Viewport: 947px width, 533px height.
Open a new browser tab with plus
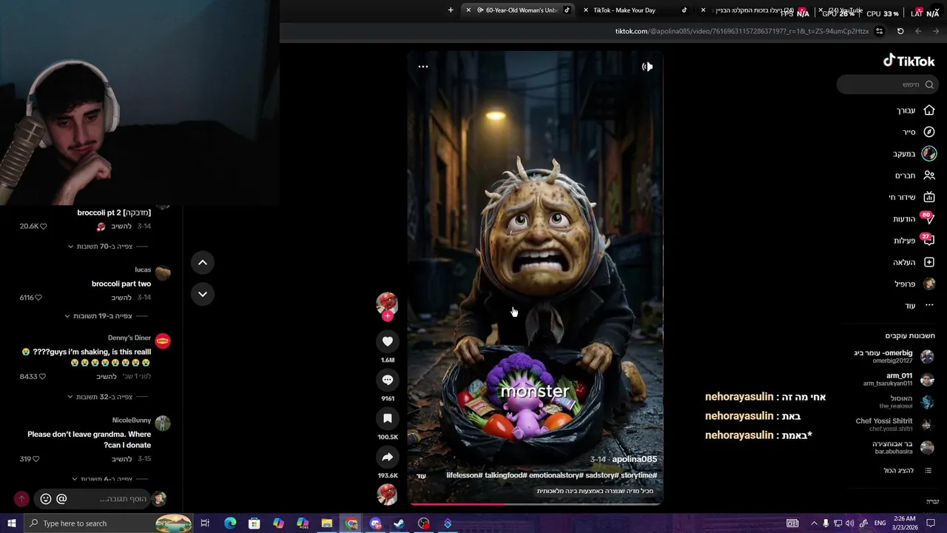click(x=451, y=10)
